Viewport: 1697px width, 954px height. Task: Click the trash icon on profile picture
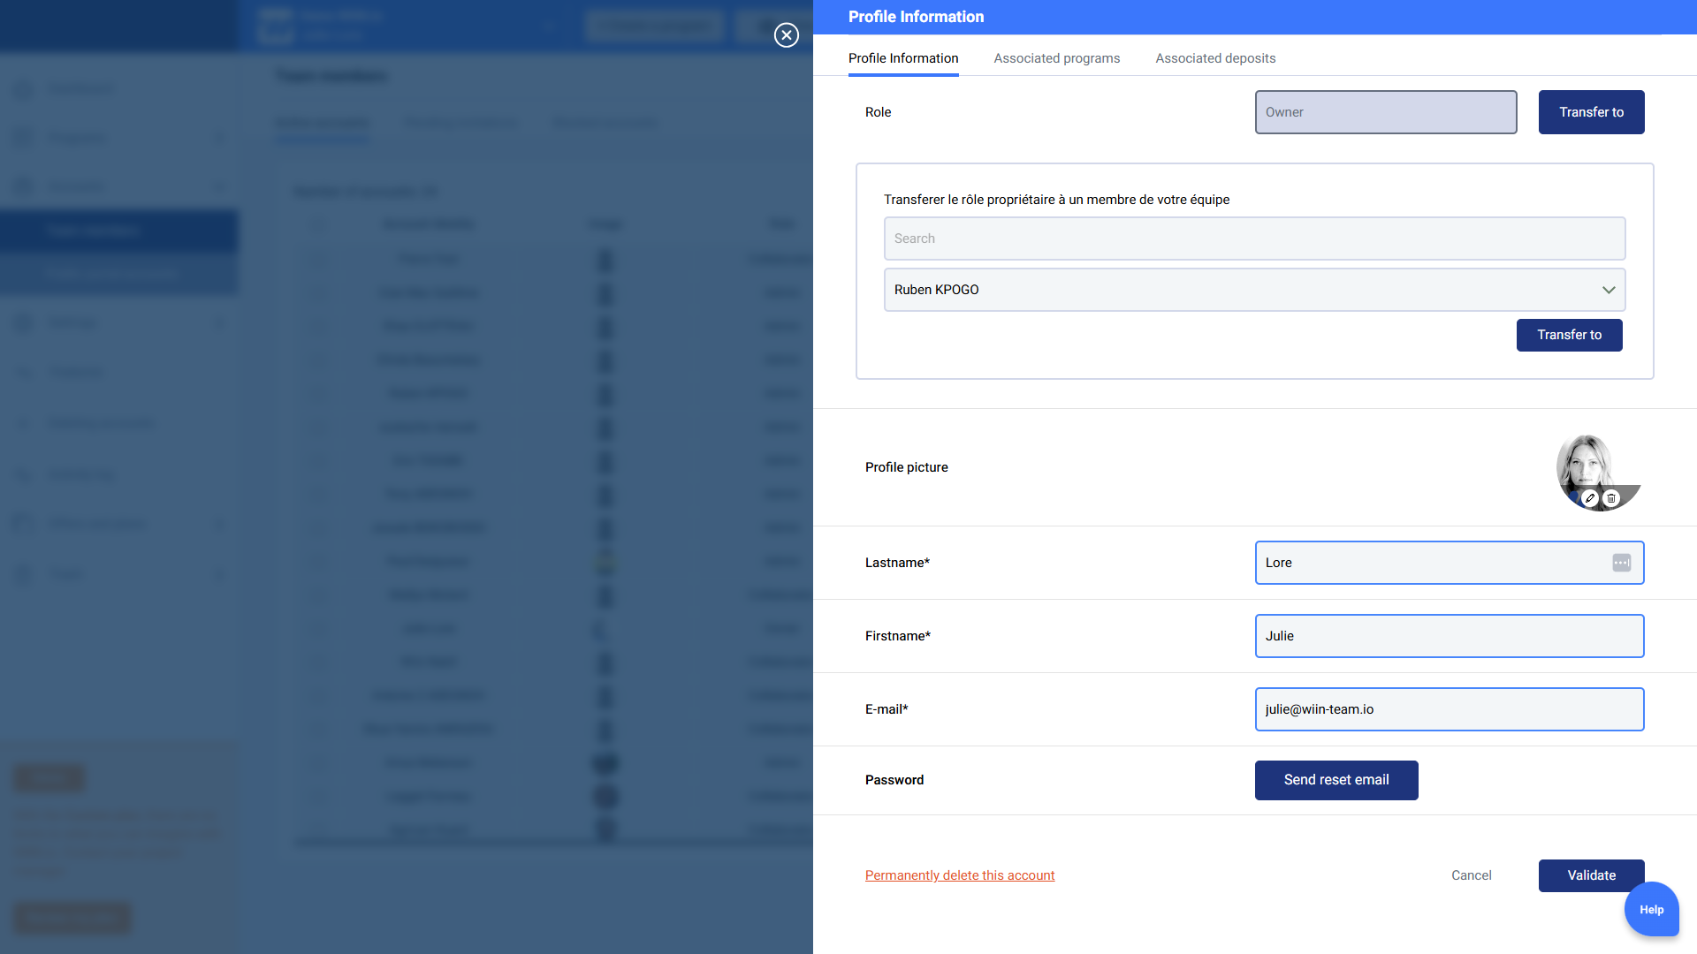(x=1611, y=498)
